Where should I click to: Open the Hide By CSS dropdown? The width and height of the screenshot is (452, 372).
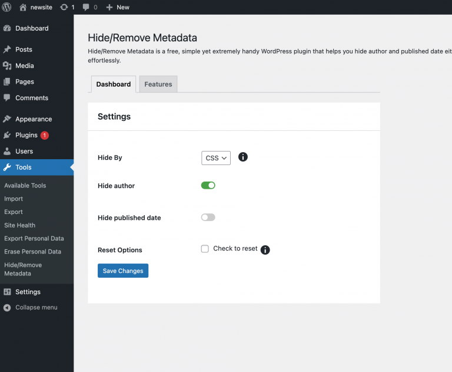tap(216, 158)
